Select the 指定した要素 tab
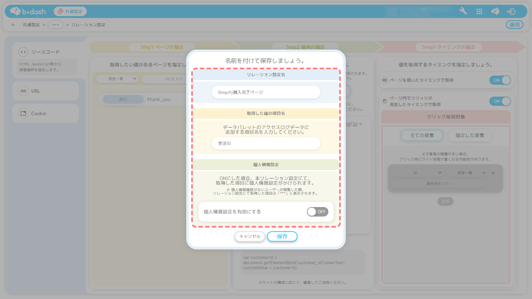The width and height of the screenshot is (532, 299). 470,135
